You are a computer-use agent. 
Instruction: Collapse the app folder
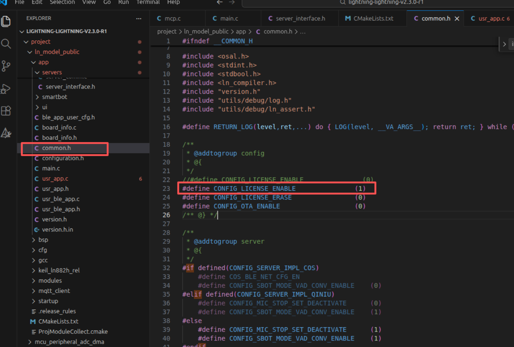[x=33, y=62]
